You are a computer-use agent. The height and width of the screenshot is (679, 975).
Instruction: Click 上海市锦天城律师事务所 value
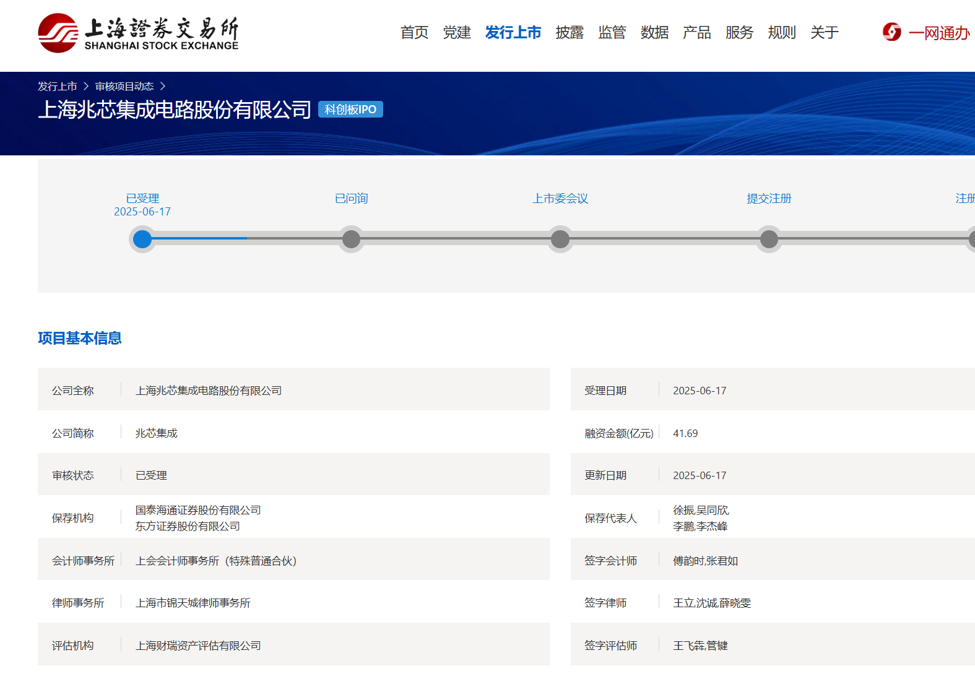[x=193, y=603]
